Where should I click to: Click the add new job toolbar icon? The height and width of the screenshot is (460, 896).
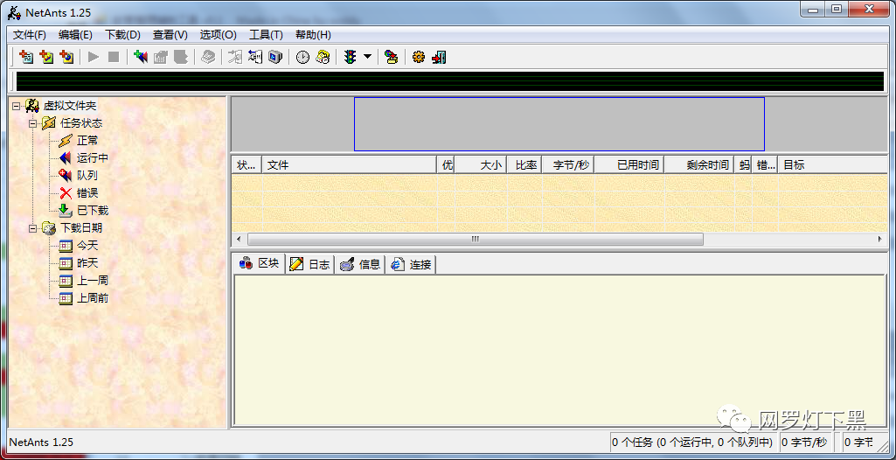point(26,57)
